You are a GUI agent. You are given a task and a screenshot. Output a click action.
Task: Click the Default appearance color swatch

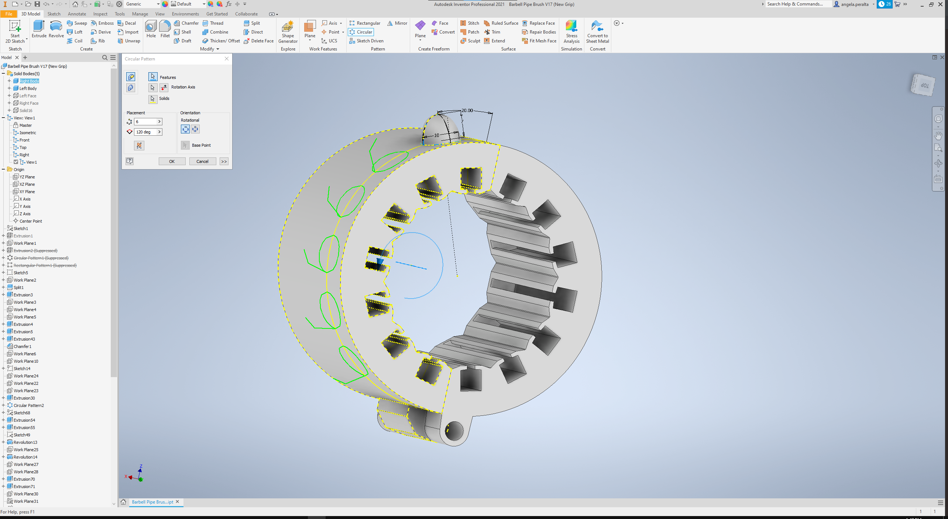click(x=174, y=4)
